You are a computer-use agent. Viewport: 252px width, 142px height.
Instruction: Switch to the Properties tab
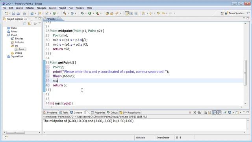(x=98, y=112)
